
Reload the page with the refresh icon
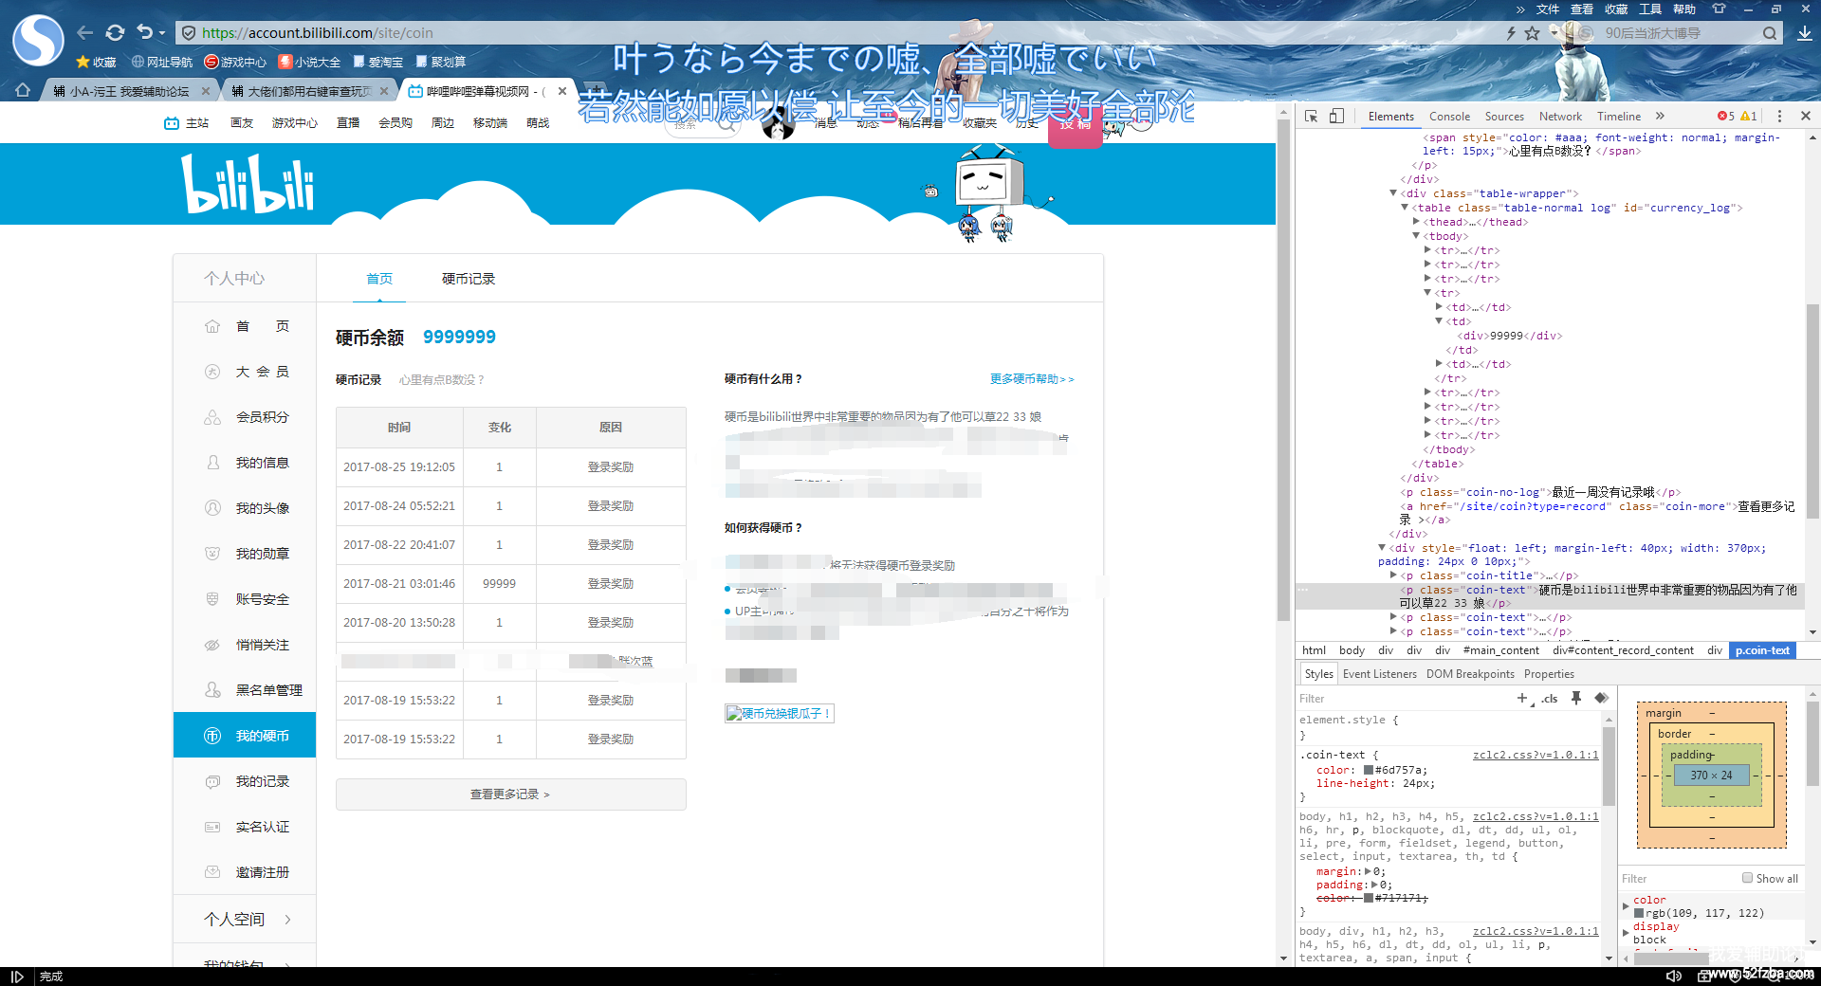click(x=115, y=32)
